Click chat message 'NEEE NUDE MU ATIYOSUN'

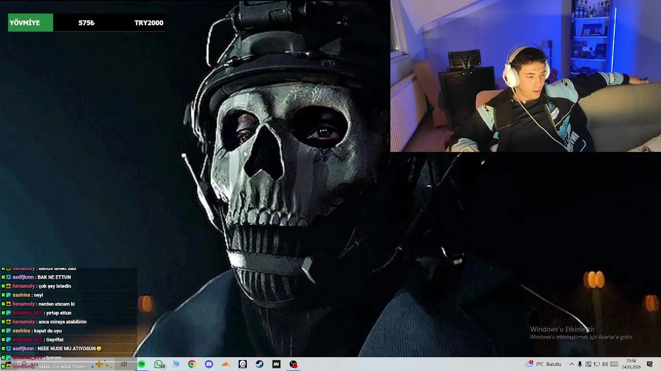coord(66,349)
